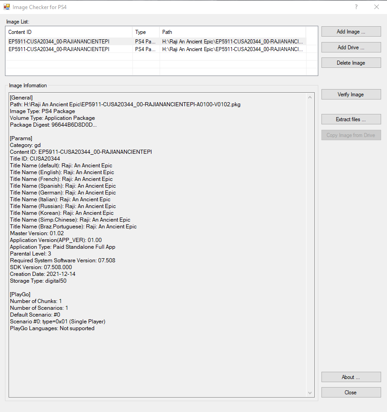The width and height of the screenshot is (387, 412).
Task: Click the Application Version(APP_VER): 01.00 line
Action: [x=56, y=240]
